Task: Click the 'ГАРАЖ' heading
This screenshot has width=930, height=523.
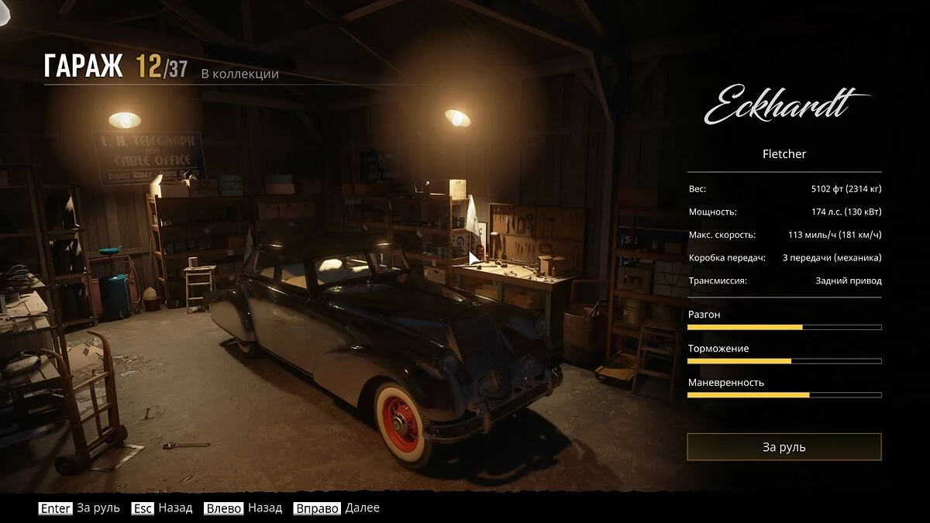Action: [x=83, y=67]
